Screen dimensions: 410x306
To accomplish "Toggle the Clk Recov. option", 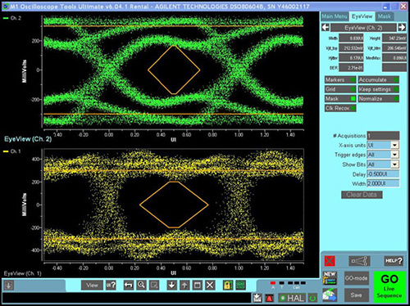I will coord(340,108).
